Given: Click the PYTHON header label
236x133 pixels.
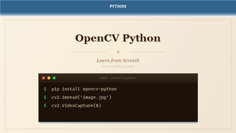Looking at the screenshot, I should click(118, 6).
